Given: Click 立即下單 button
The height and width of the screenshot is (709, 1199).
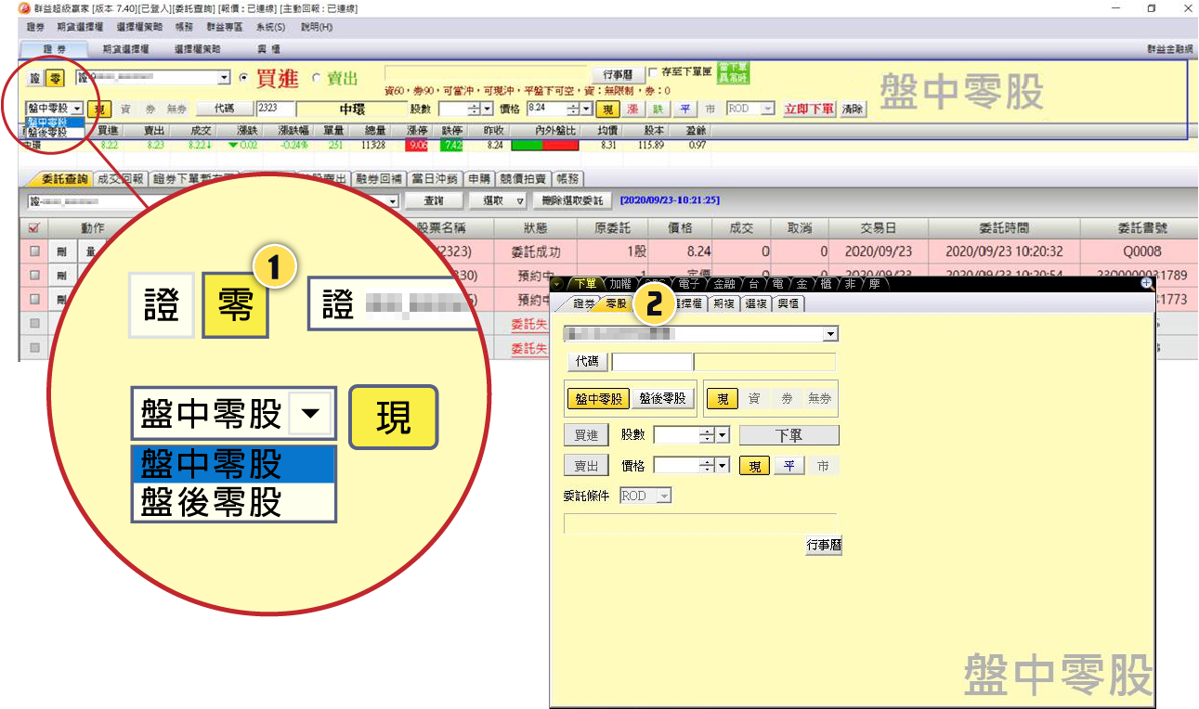Looking at the screenshot, I should pyautogui.click(x=809, y=109).
